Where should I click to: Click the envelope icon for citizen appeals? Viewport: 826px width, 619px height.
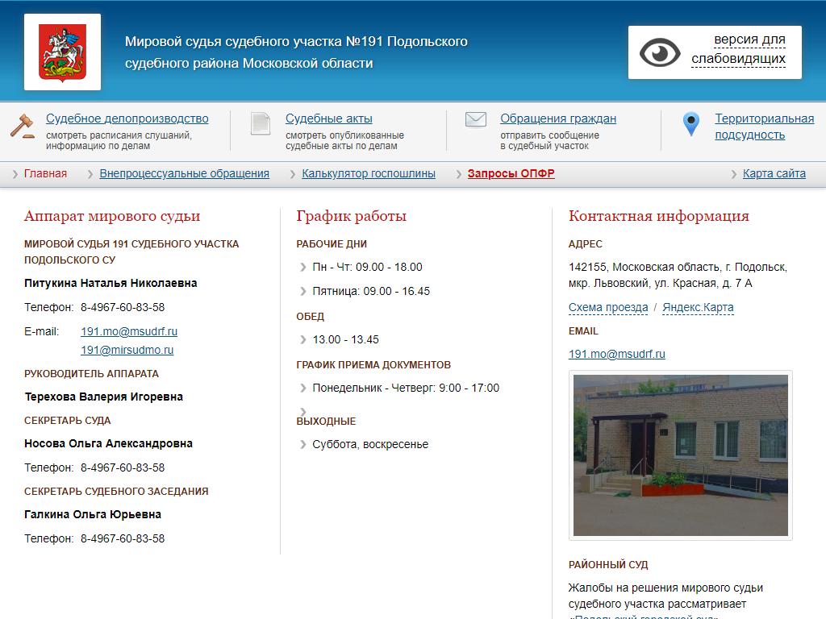[x=476, y=120]
